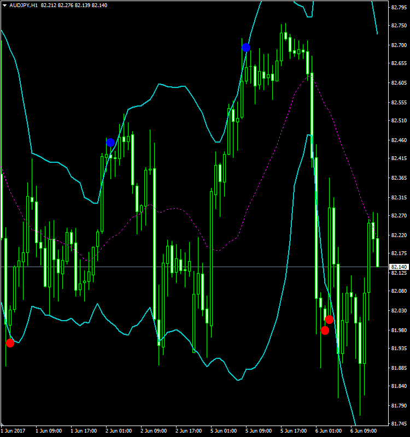Click the 82.270 price scale label
Image resolution: width=410 pixels, height=437 pixels.
tap(399, 216)
